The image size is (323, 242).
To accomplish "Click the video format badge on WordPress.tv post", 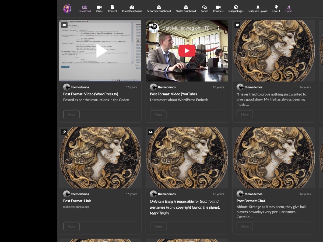I will (x=64, y=25).
